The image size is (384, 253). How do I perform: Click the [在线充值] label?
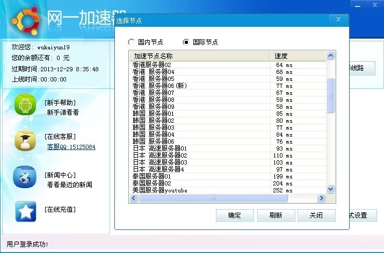[60, 210]
